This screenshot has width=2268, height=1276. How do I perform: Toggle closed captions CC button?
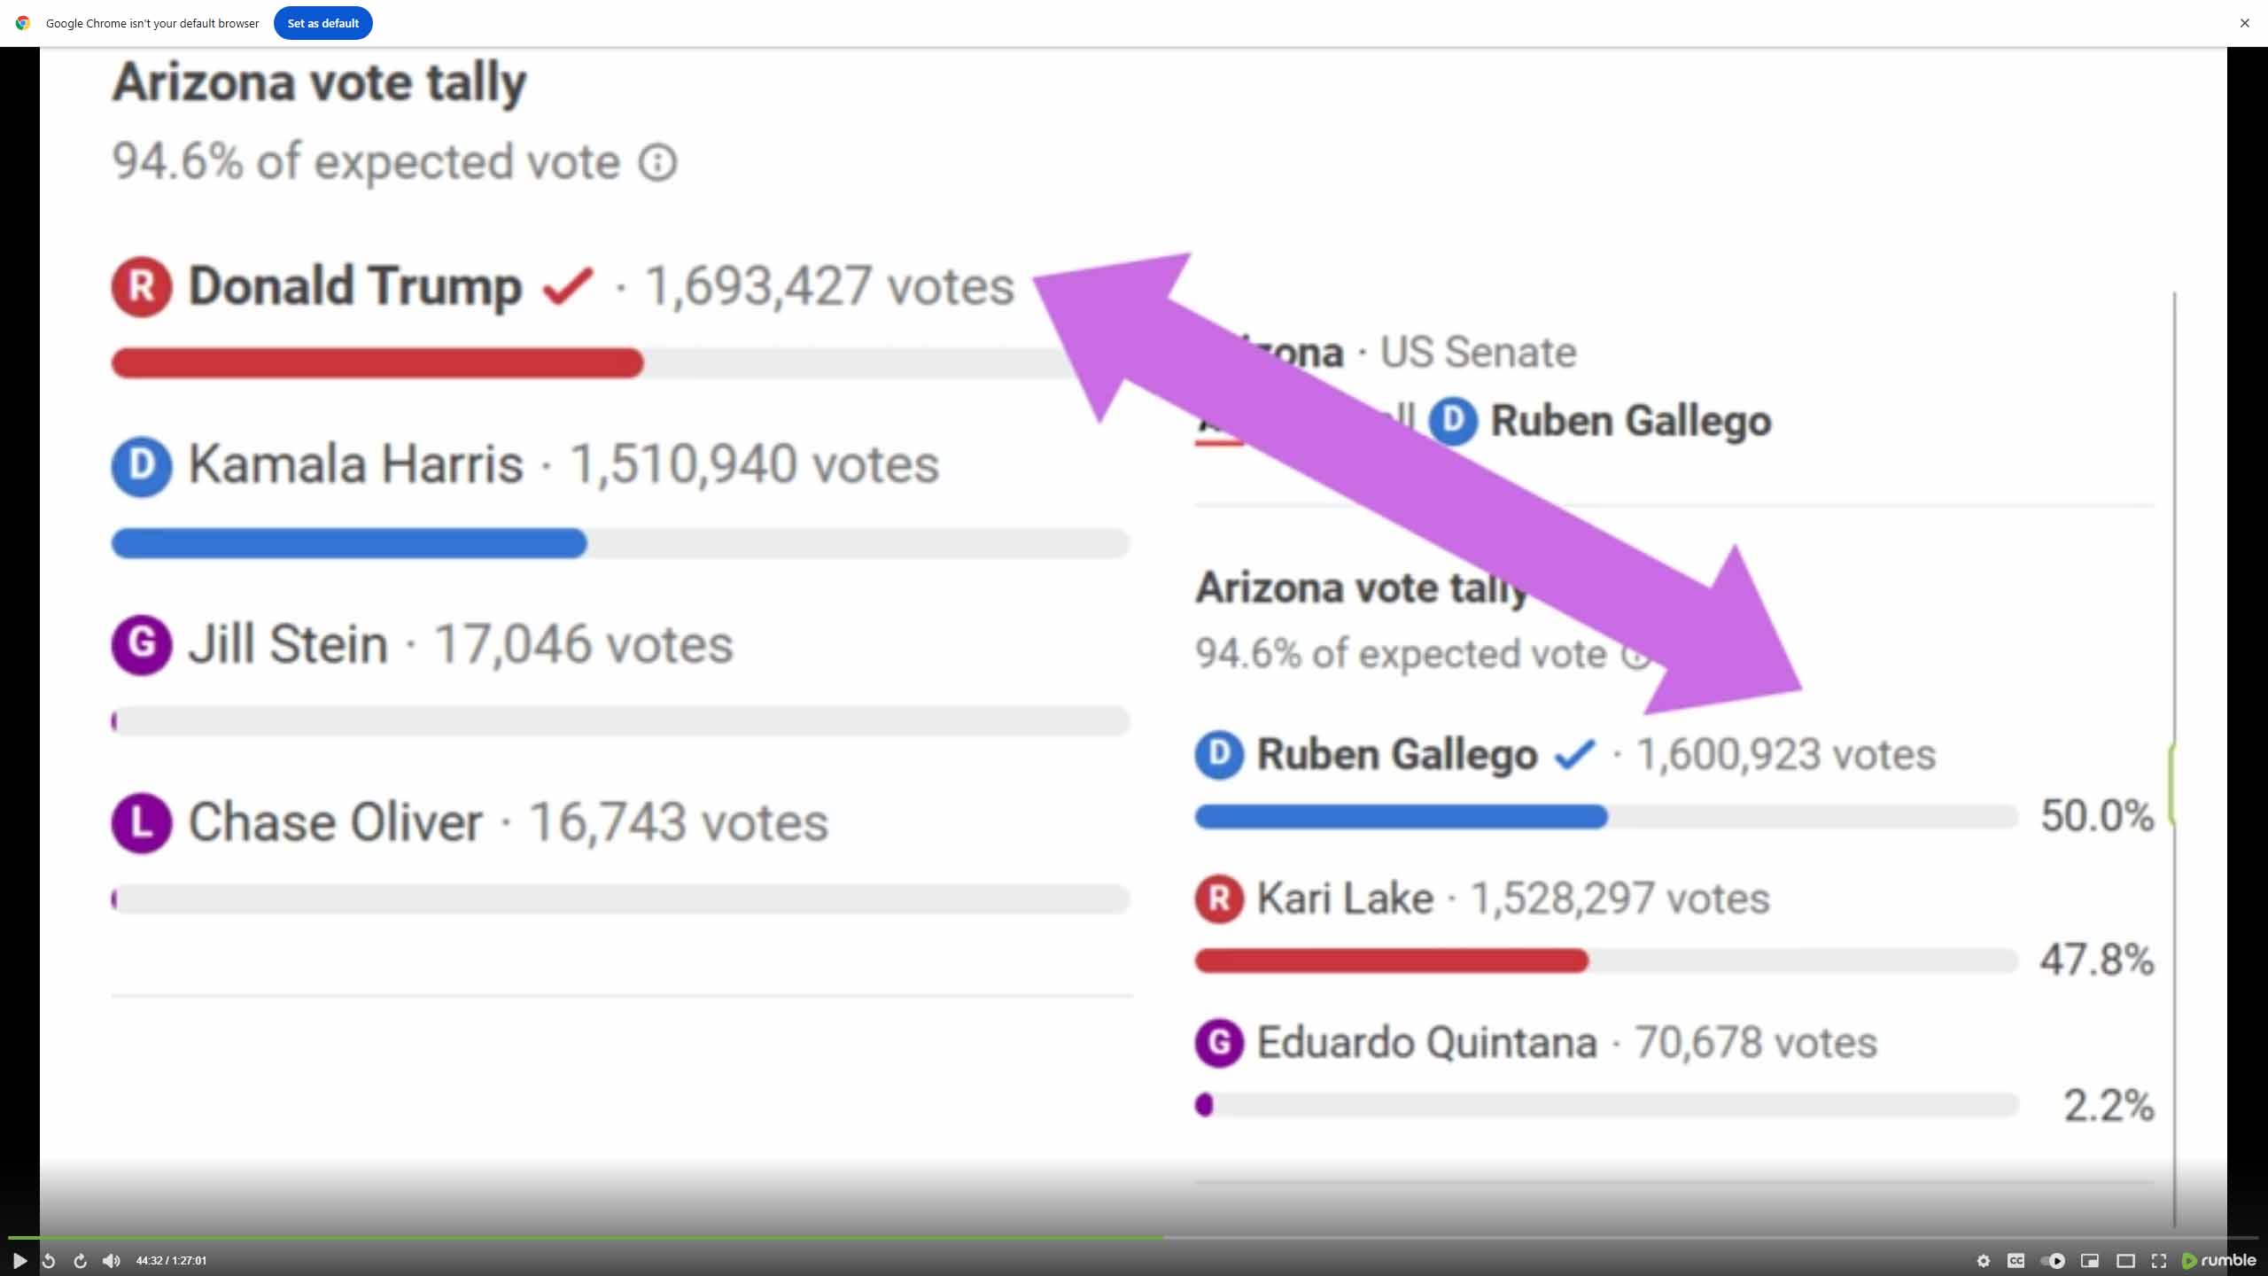tap(2016, 1260)
